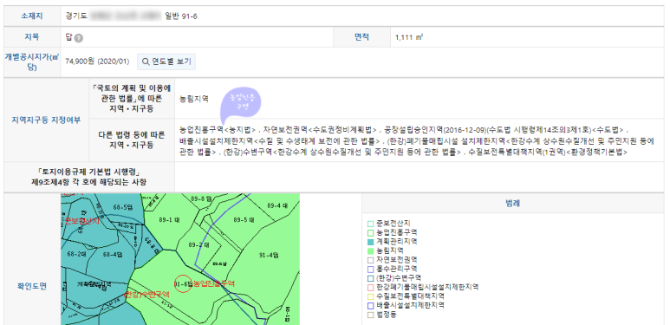Select the 계획관리지역 legend swatch
670x325 pixels.
coord(370,242)
